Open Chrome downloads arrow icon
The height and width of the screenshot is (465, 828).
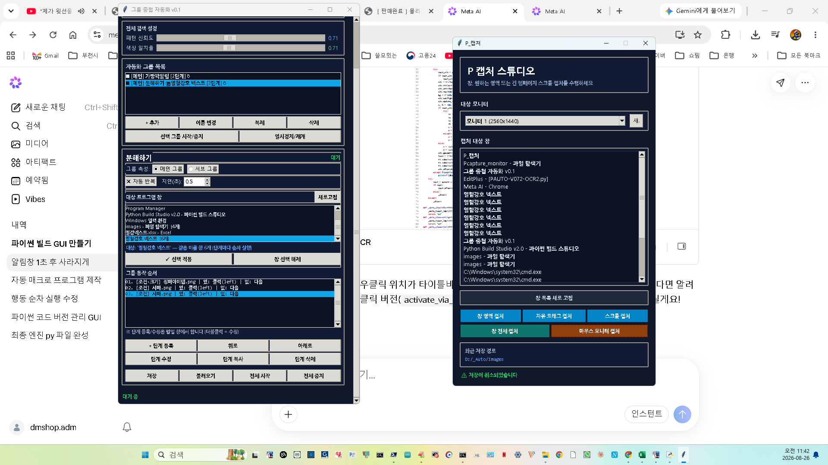[755, 35]
